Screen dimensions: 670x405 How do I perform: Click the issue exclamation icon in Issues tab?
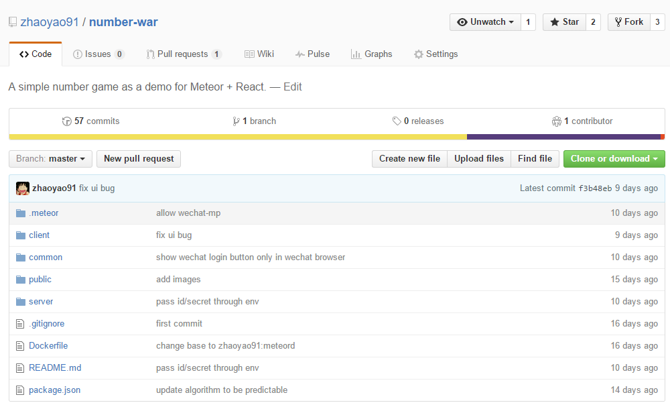coord(77,54)
